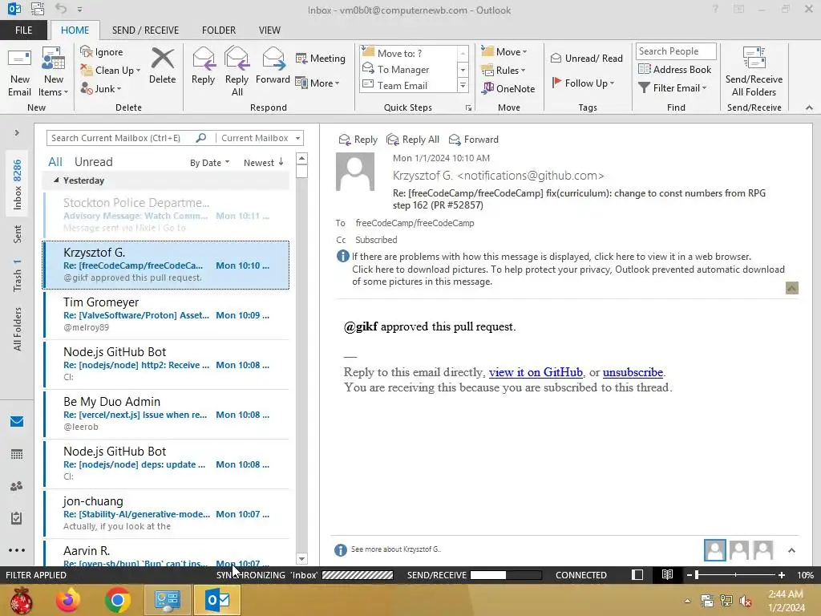Open the FILE tab
The image size is (821, 616).
23,30
